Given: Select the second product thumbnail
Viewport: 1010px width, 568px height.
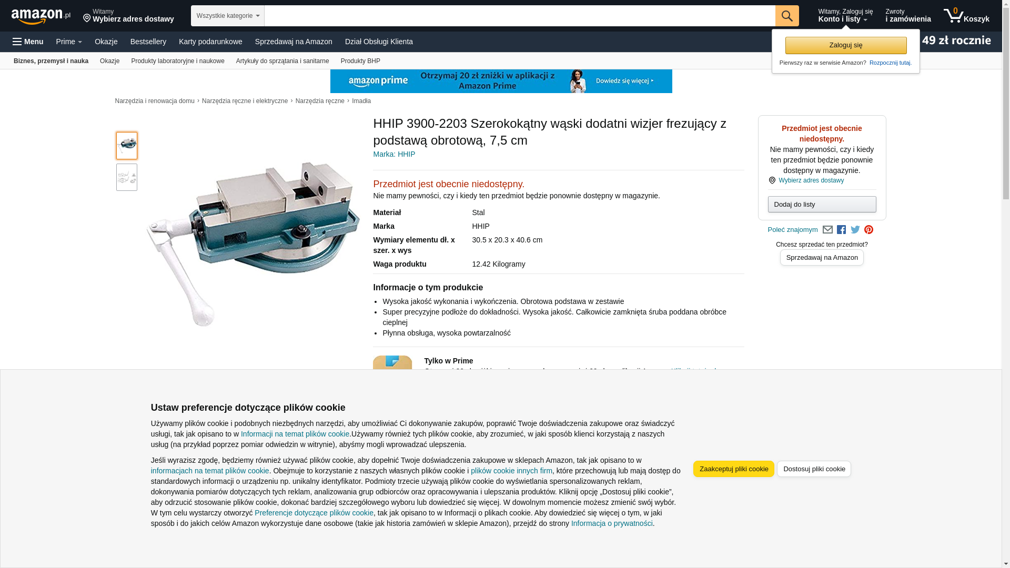Looking at the screenshot, I should pyautogui.click(x=127, y=177).
